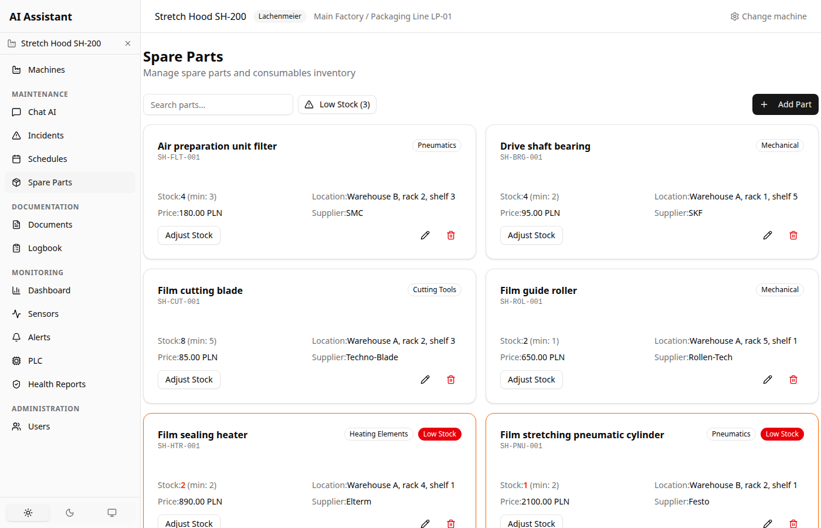This screenshot has width=821, height=528.
Task: Edit the Film sealing heater part
Action: (425, 523)
